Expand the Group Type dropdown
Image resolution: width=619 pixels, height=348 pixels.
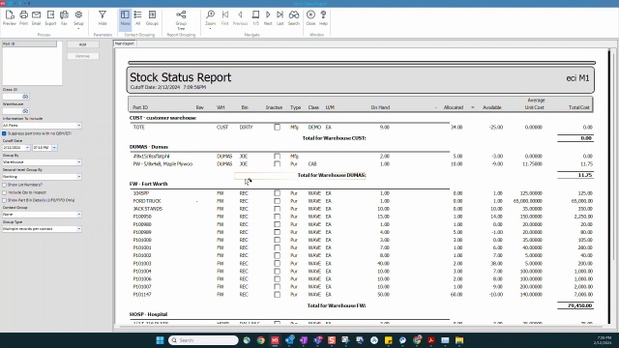pos(79,229)
